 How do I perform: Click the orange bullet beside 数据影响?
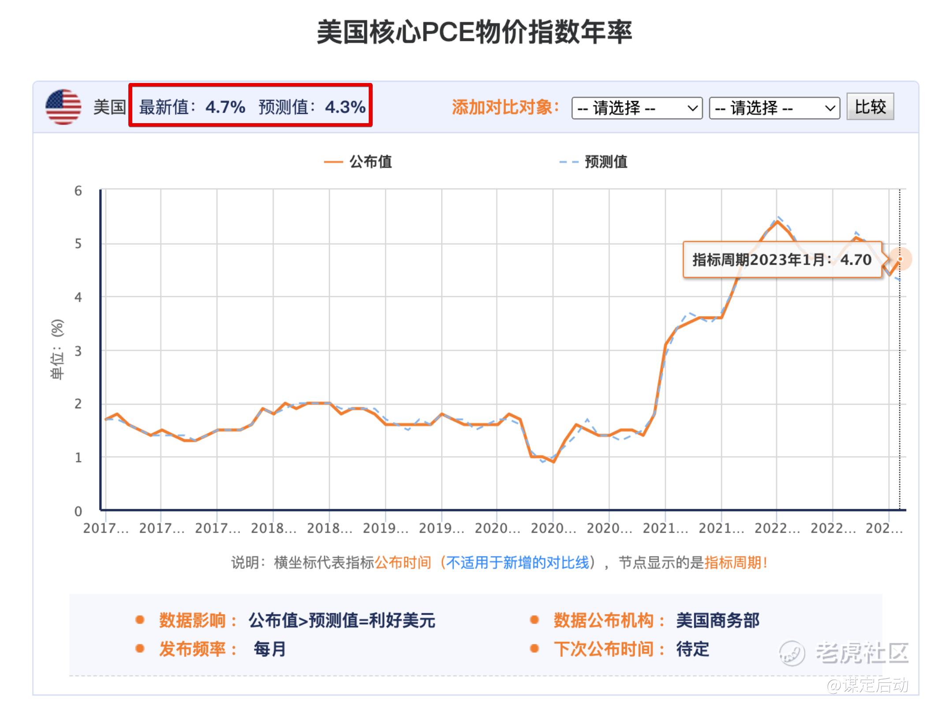(140, 620)
